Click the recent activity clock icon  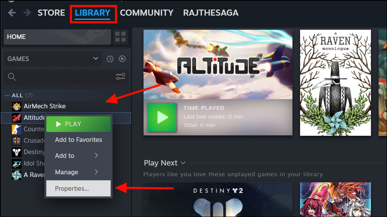pyautogui.click(x=110, y=59)
